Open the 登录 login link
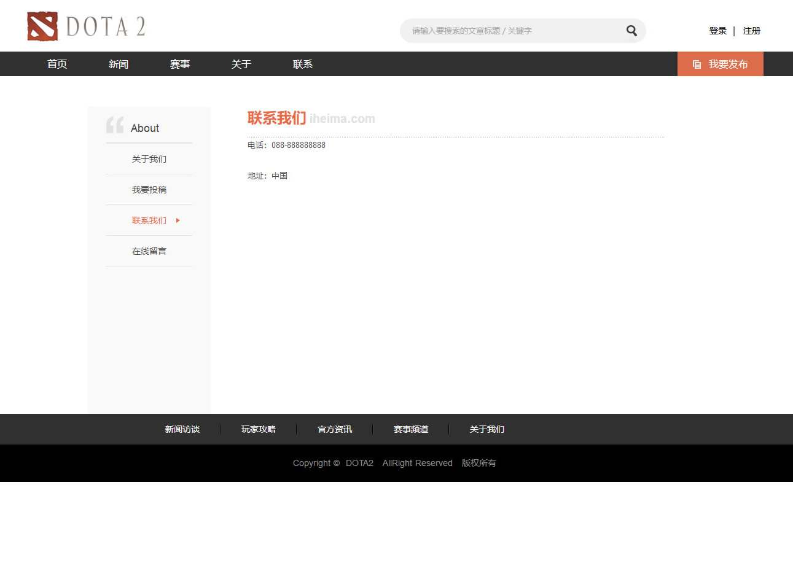The height and width of the screenshot is (563, 793). tap(717, 31)
